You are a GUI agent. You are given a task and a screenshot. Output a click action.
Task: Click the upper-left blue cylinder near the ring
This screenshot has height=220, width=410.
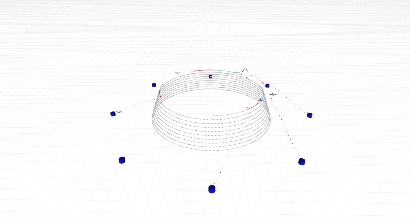pyautogui.click(x=154, y=85)
